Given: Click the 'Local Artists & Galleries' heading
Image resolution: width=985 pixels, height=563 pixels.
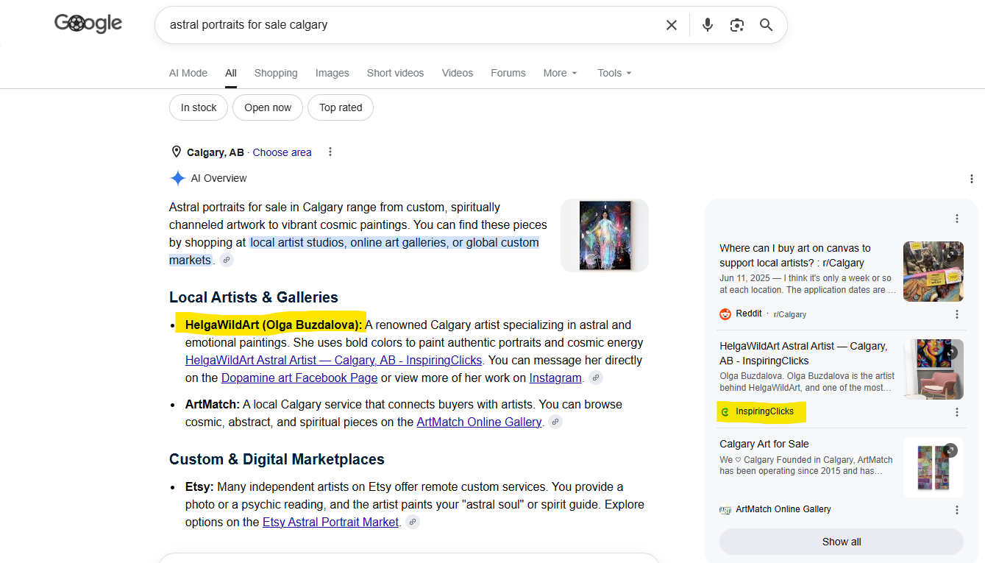Looking at the screenshot, I should point(254,297).
